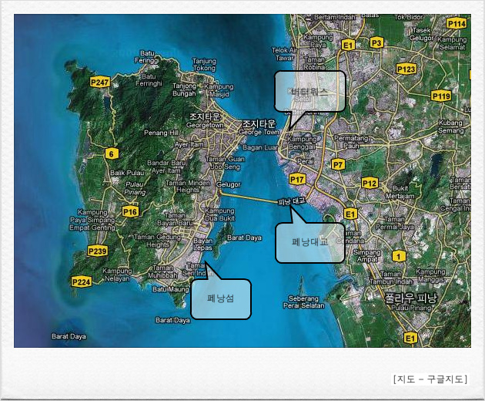
Task: Select the P119 road shield
Action: (441, 96)
